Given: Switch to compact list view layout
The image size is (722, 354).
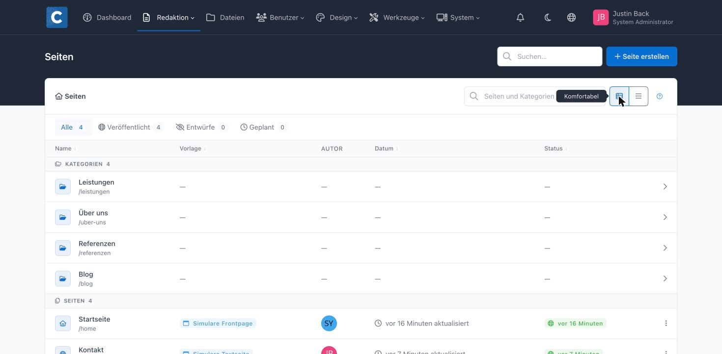Looking at the screenshot, I should [639, 96].
